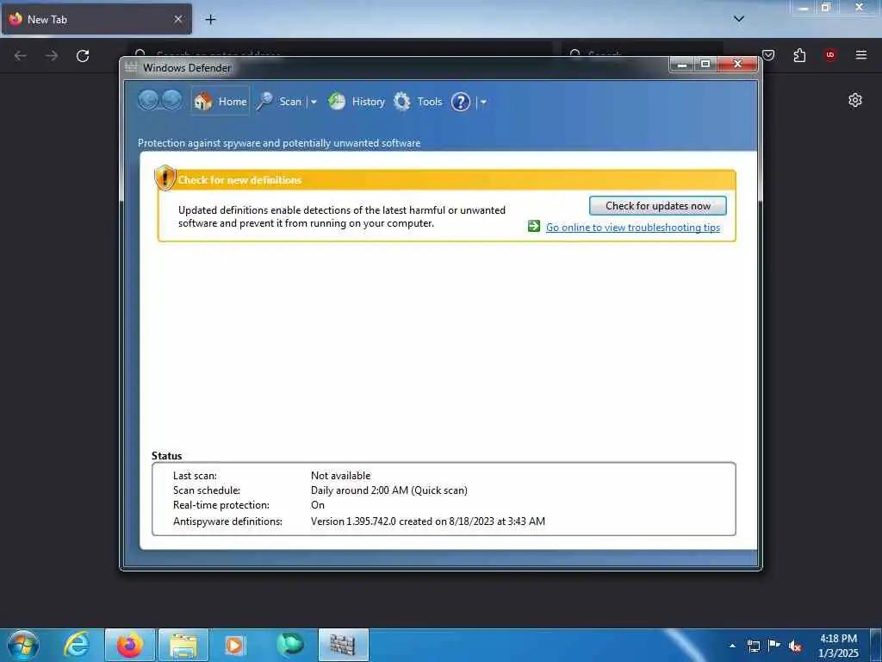Open the History page
This screenshot has width=882, height=662.
pyautogui.click(x=357, y=102)
